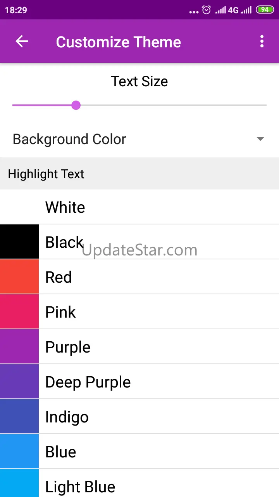Tap the 4G signal strength icon
Image resolution: width=279 pixels, height=497 pixels.
point(227,10)
